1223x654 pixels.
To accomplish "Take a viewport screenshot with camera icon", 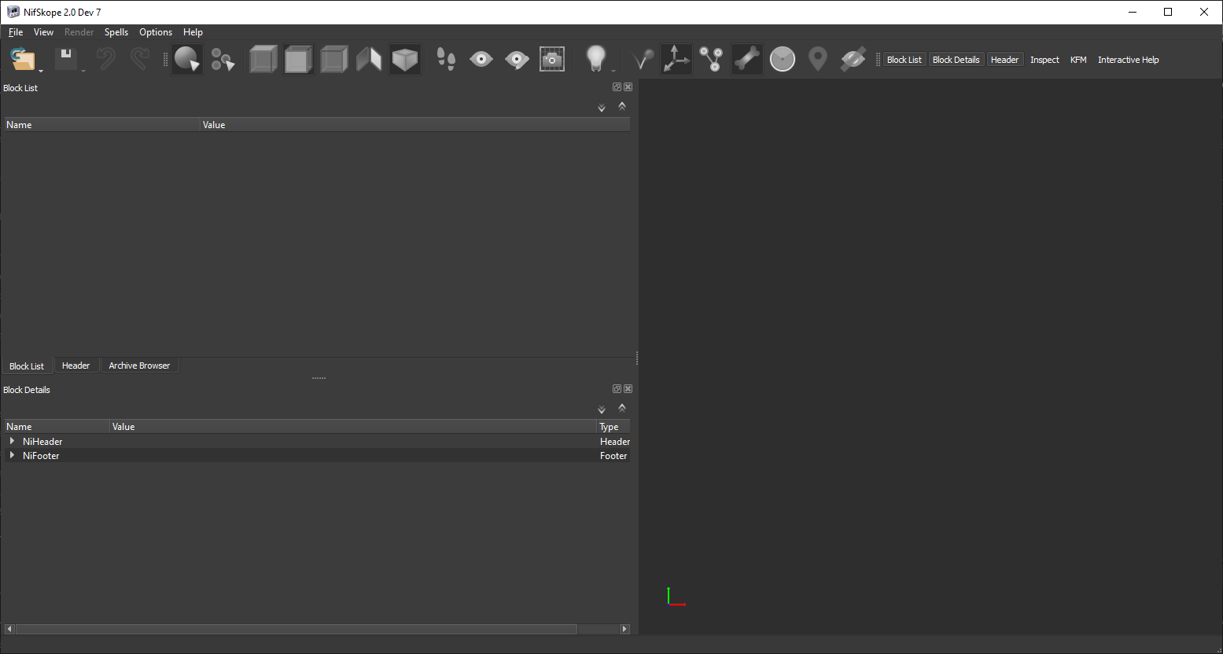I will (552, 60).
